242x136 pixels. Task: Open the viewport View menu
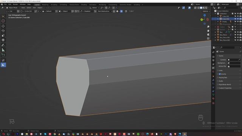[23, 8]
